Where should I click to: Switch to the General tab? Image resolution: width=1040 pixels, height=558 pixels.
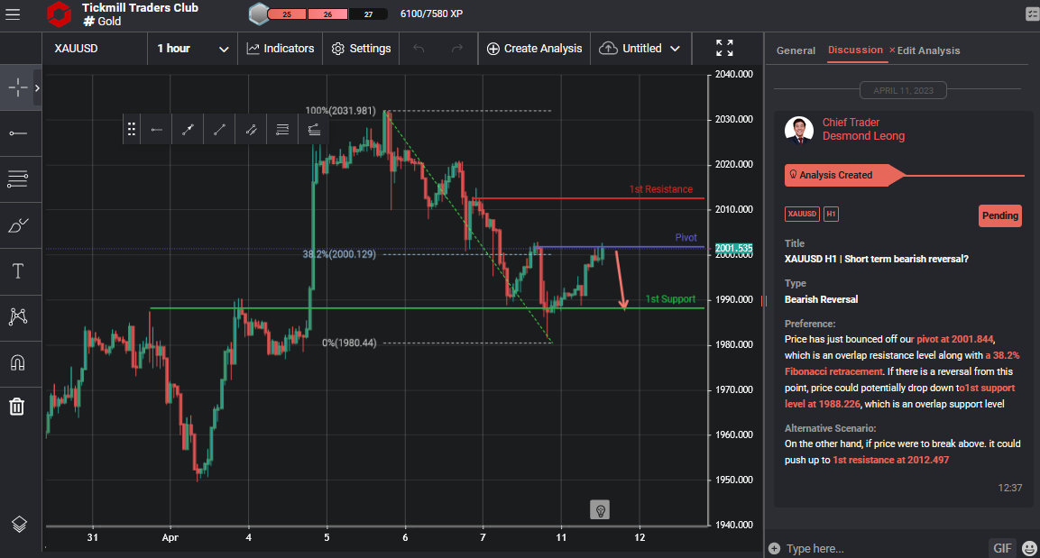(x=796, y=50)
